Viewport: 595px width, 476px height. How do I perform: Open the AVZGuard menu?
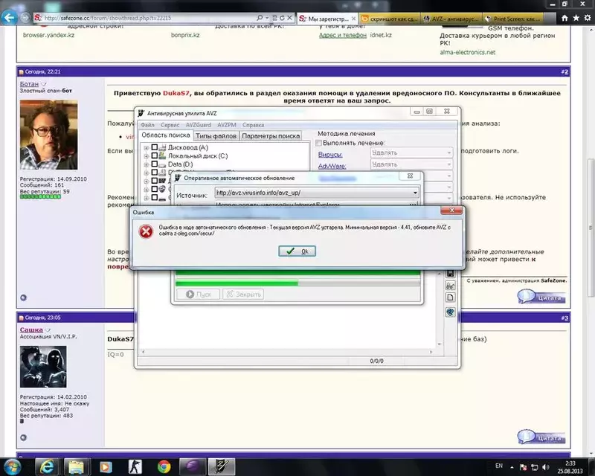[x=198, y=125]
